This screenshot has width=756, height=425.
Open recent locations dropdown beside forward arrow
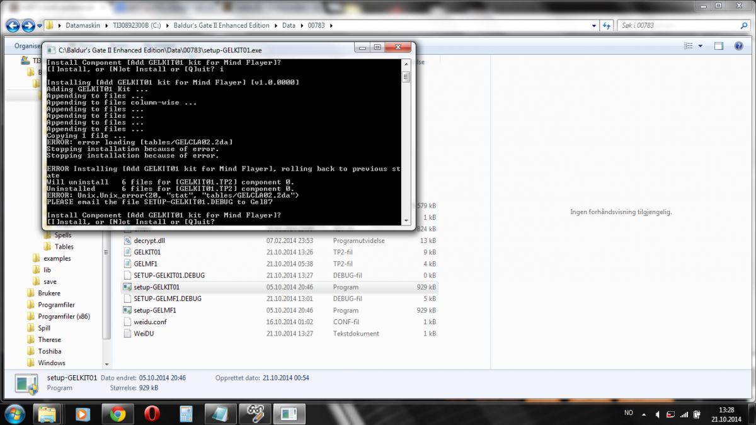[40, 26]
